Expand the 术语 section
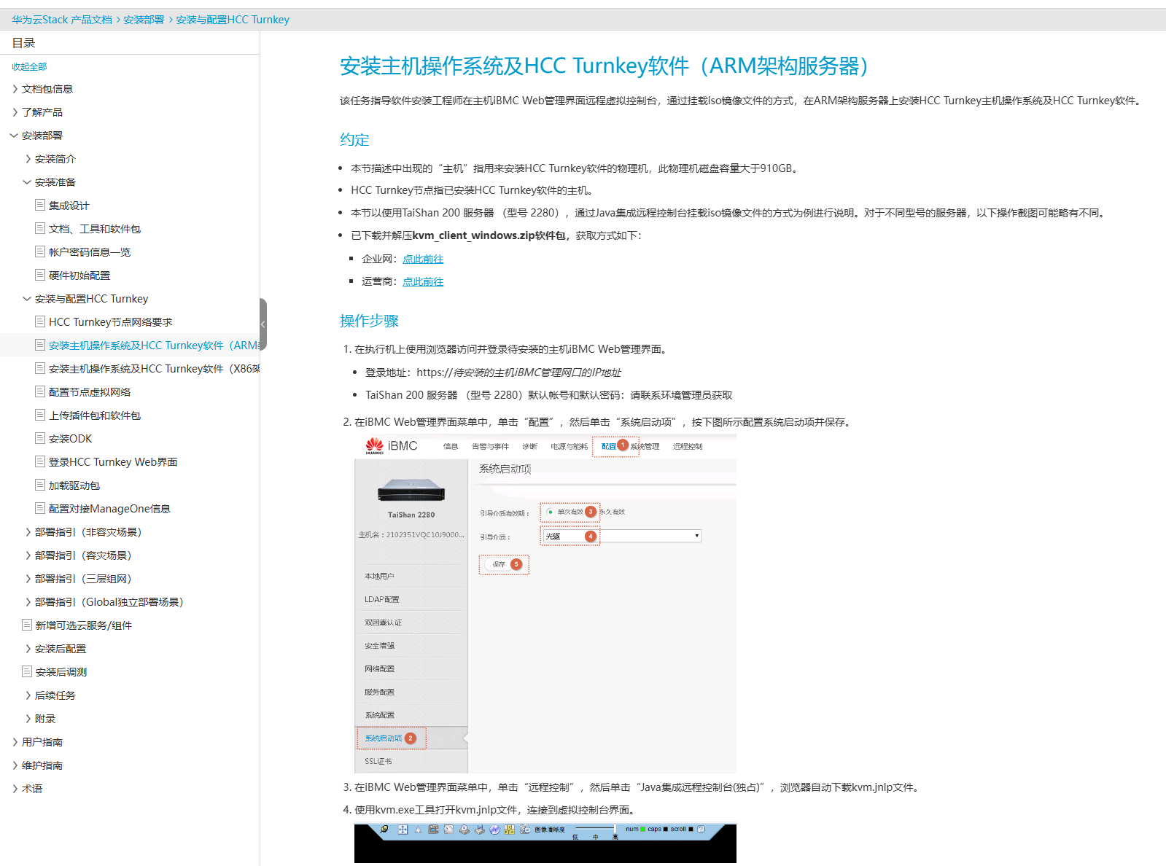This screenshot has height=866, width=1166. click(15, 789)
